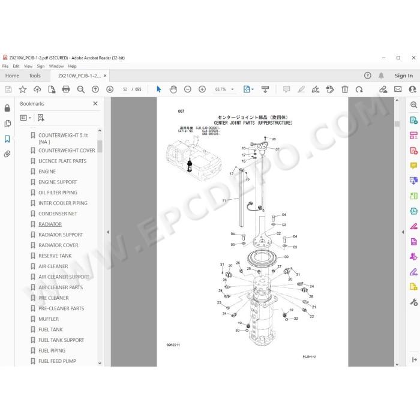Open bookmark options dropdown menu

click(26, 118)
